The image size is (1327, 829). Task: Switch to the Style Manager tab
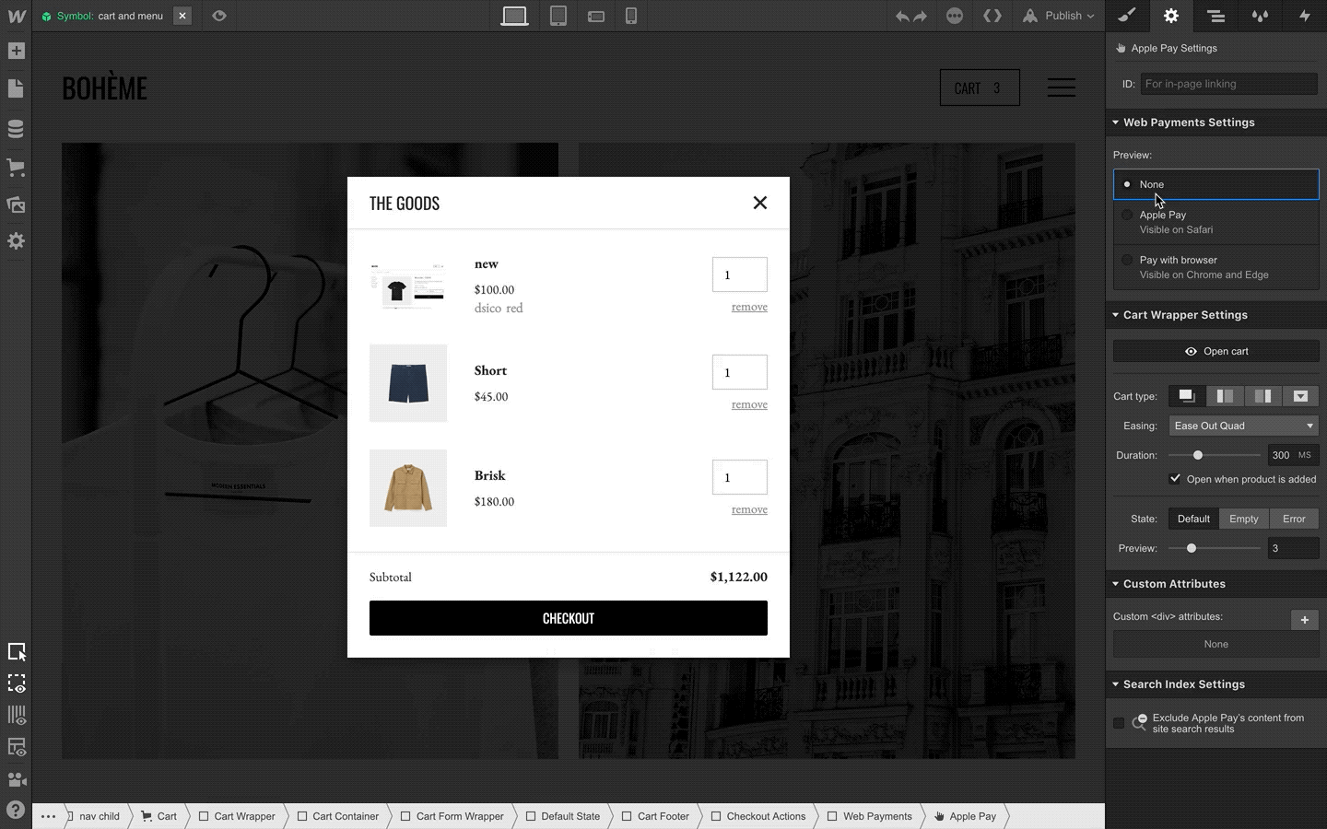point(1260,16)
